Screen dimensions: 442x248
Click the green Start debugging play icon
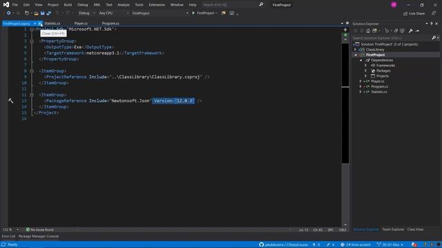[x=193, y=13]
